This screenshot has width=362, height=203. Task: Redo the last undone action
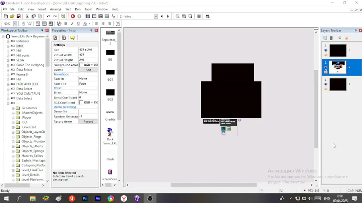coord(55,16)
